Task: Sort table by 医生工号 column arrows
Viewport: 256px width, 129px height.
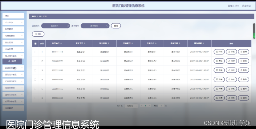Action: [x=85, y=43]
